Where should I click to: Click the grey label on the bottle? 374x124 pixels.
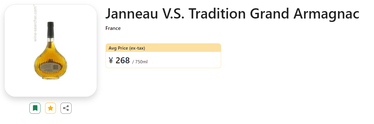click(x=50, y=67)
